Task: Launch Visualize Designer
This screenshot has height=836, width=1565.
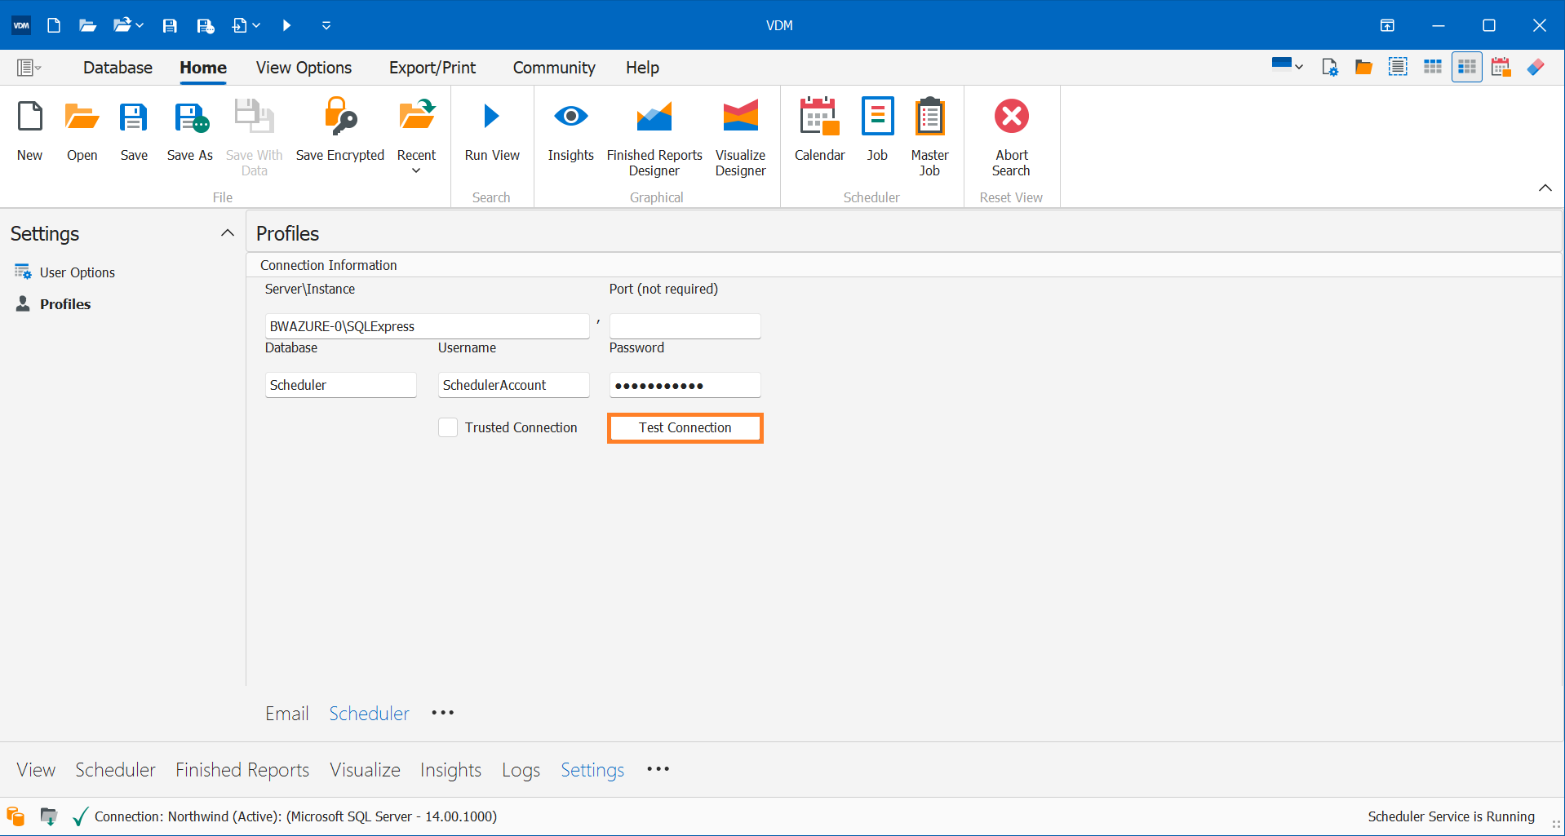Action: click(740, 137)
